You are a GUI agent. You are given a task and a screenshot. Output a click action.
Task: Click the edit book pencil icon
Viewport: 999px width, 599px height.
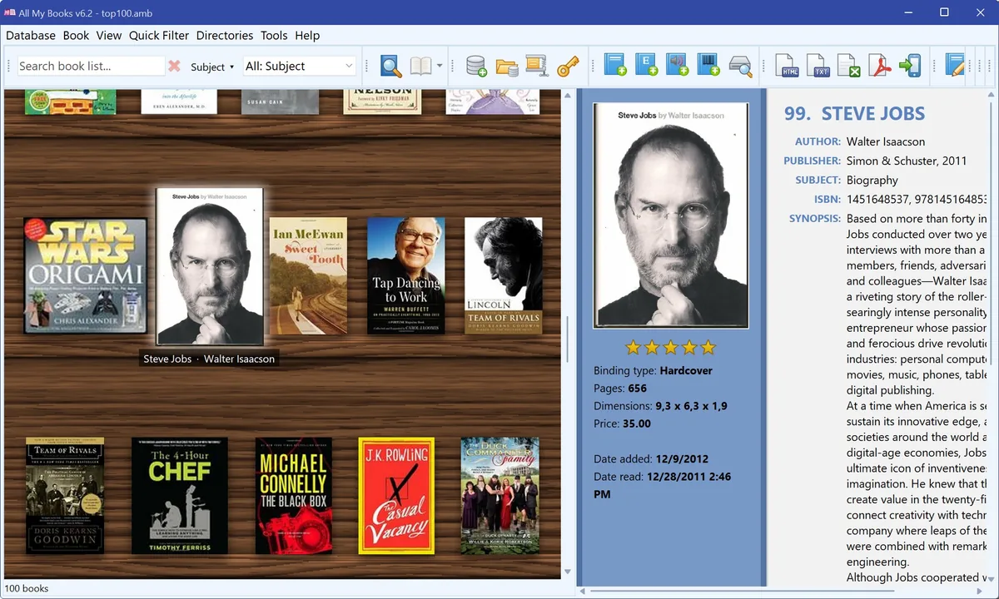coord(955,66)
